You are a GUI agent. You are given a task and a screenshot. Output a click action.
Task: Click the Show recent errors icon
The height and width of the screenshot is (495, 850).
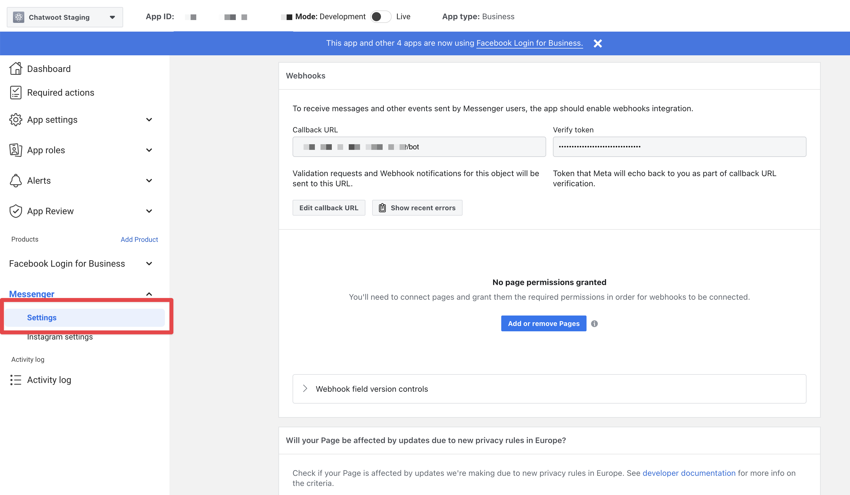383,207
